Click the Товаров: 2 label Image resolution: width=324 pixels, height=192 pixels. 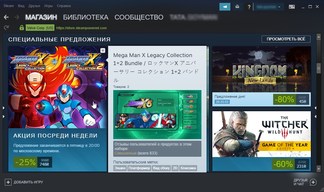click(x=121, y=87)
